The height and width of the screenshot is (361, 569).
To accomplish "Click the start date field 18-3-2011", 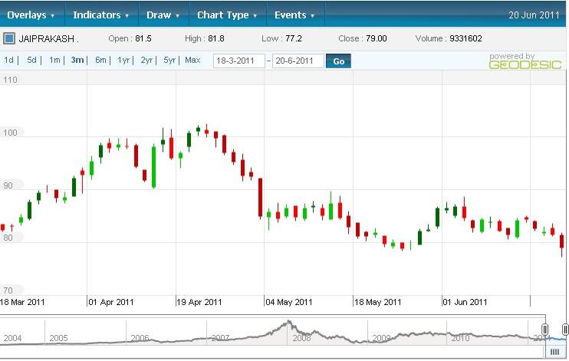I will pyautogui.click(x=238, y=61).
